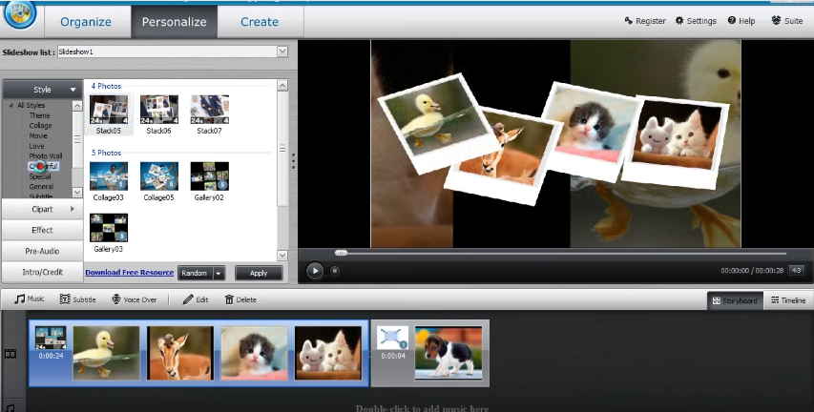Select the two white kittens storyboard photo
The width and height of the screenshot is (814, 412).
click(328, 353)
